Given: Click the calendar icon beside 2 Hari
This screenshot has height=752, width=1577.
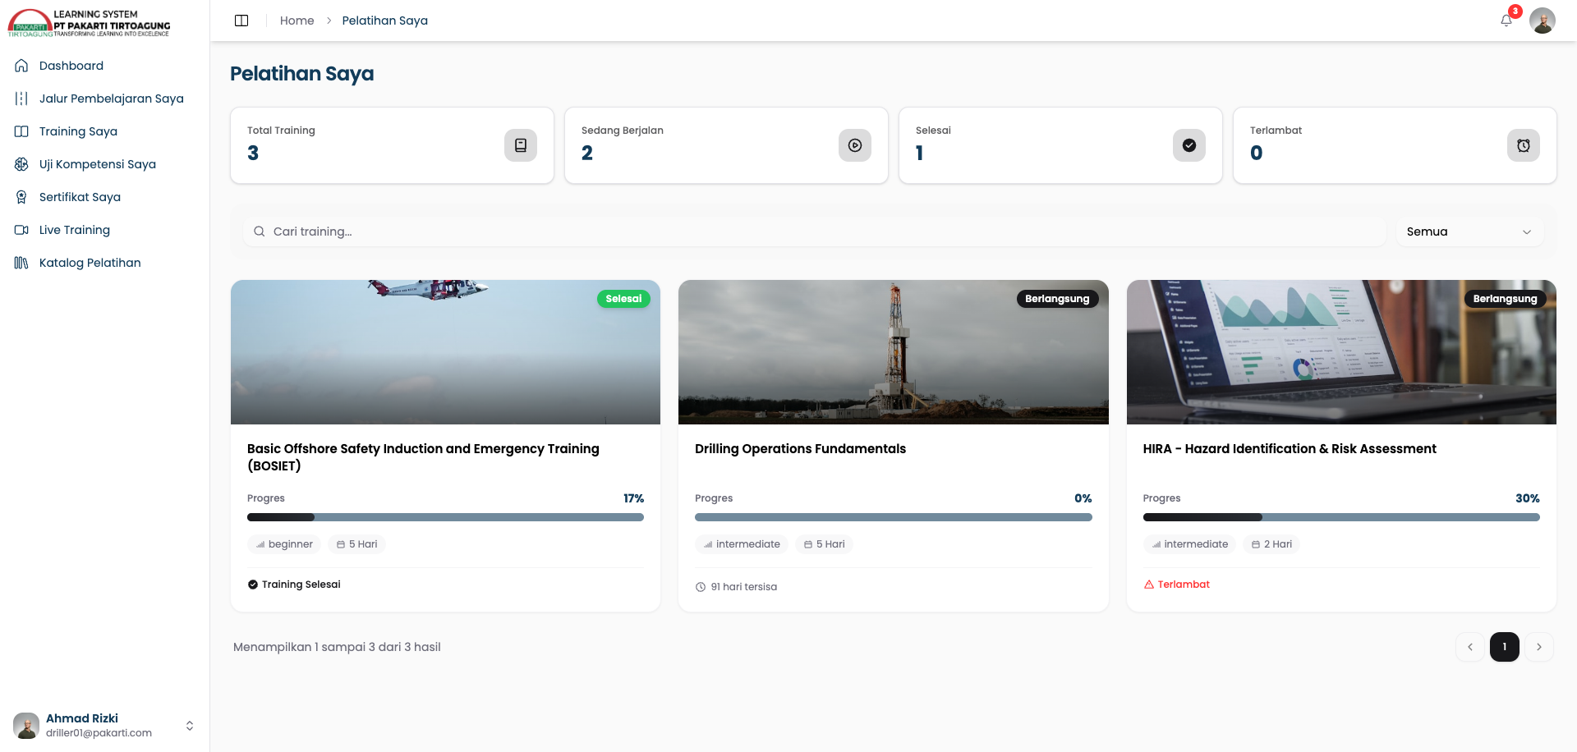Looking at the screenshot, I should (x=1255, y=544).
